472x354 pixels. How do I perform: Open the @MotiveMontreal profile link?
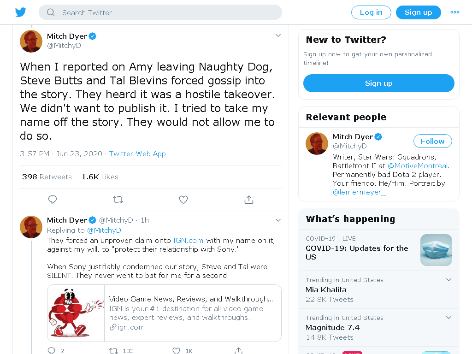(x=418, y=166)
